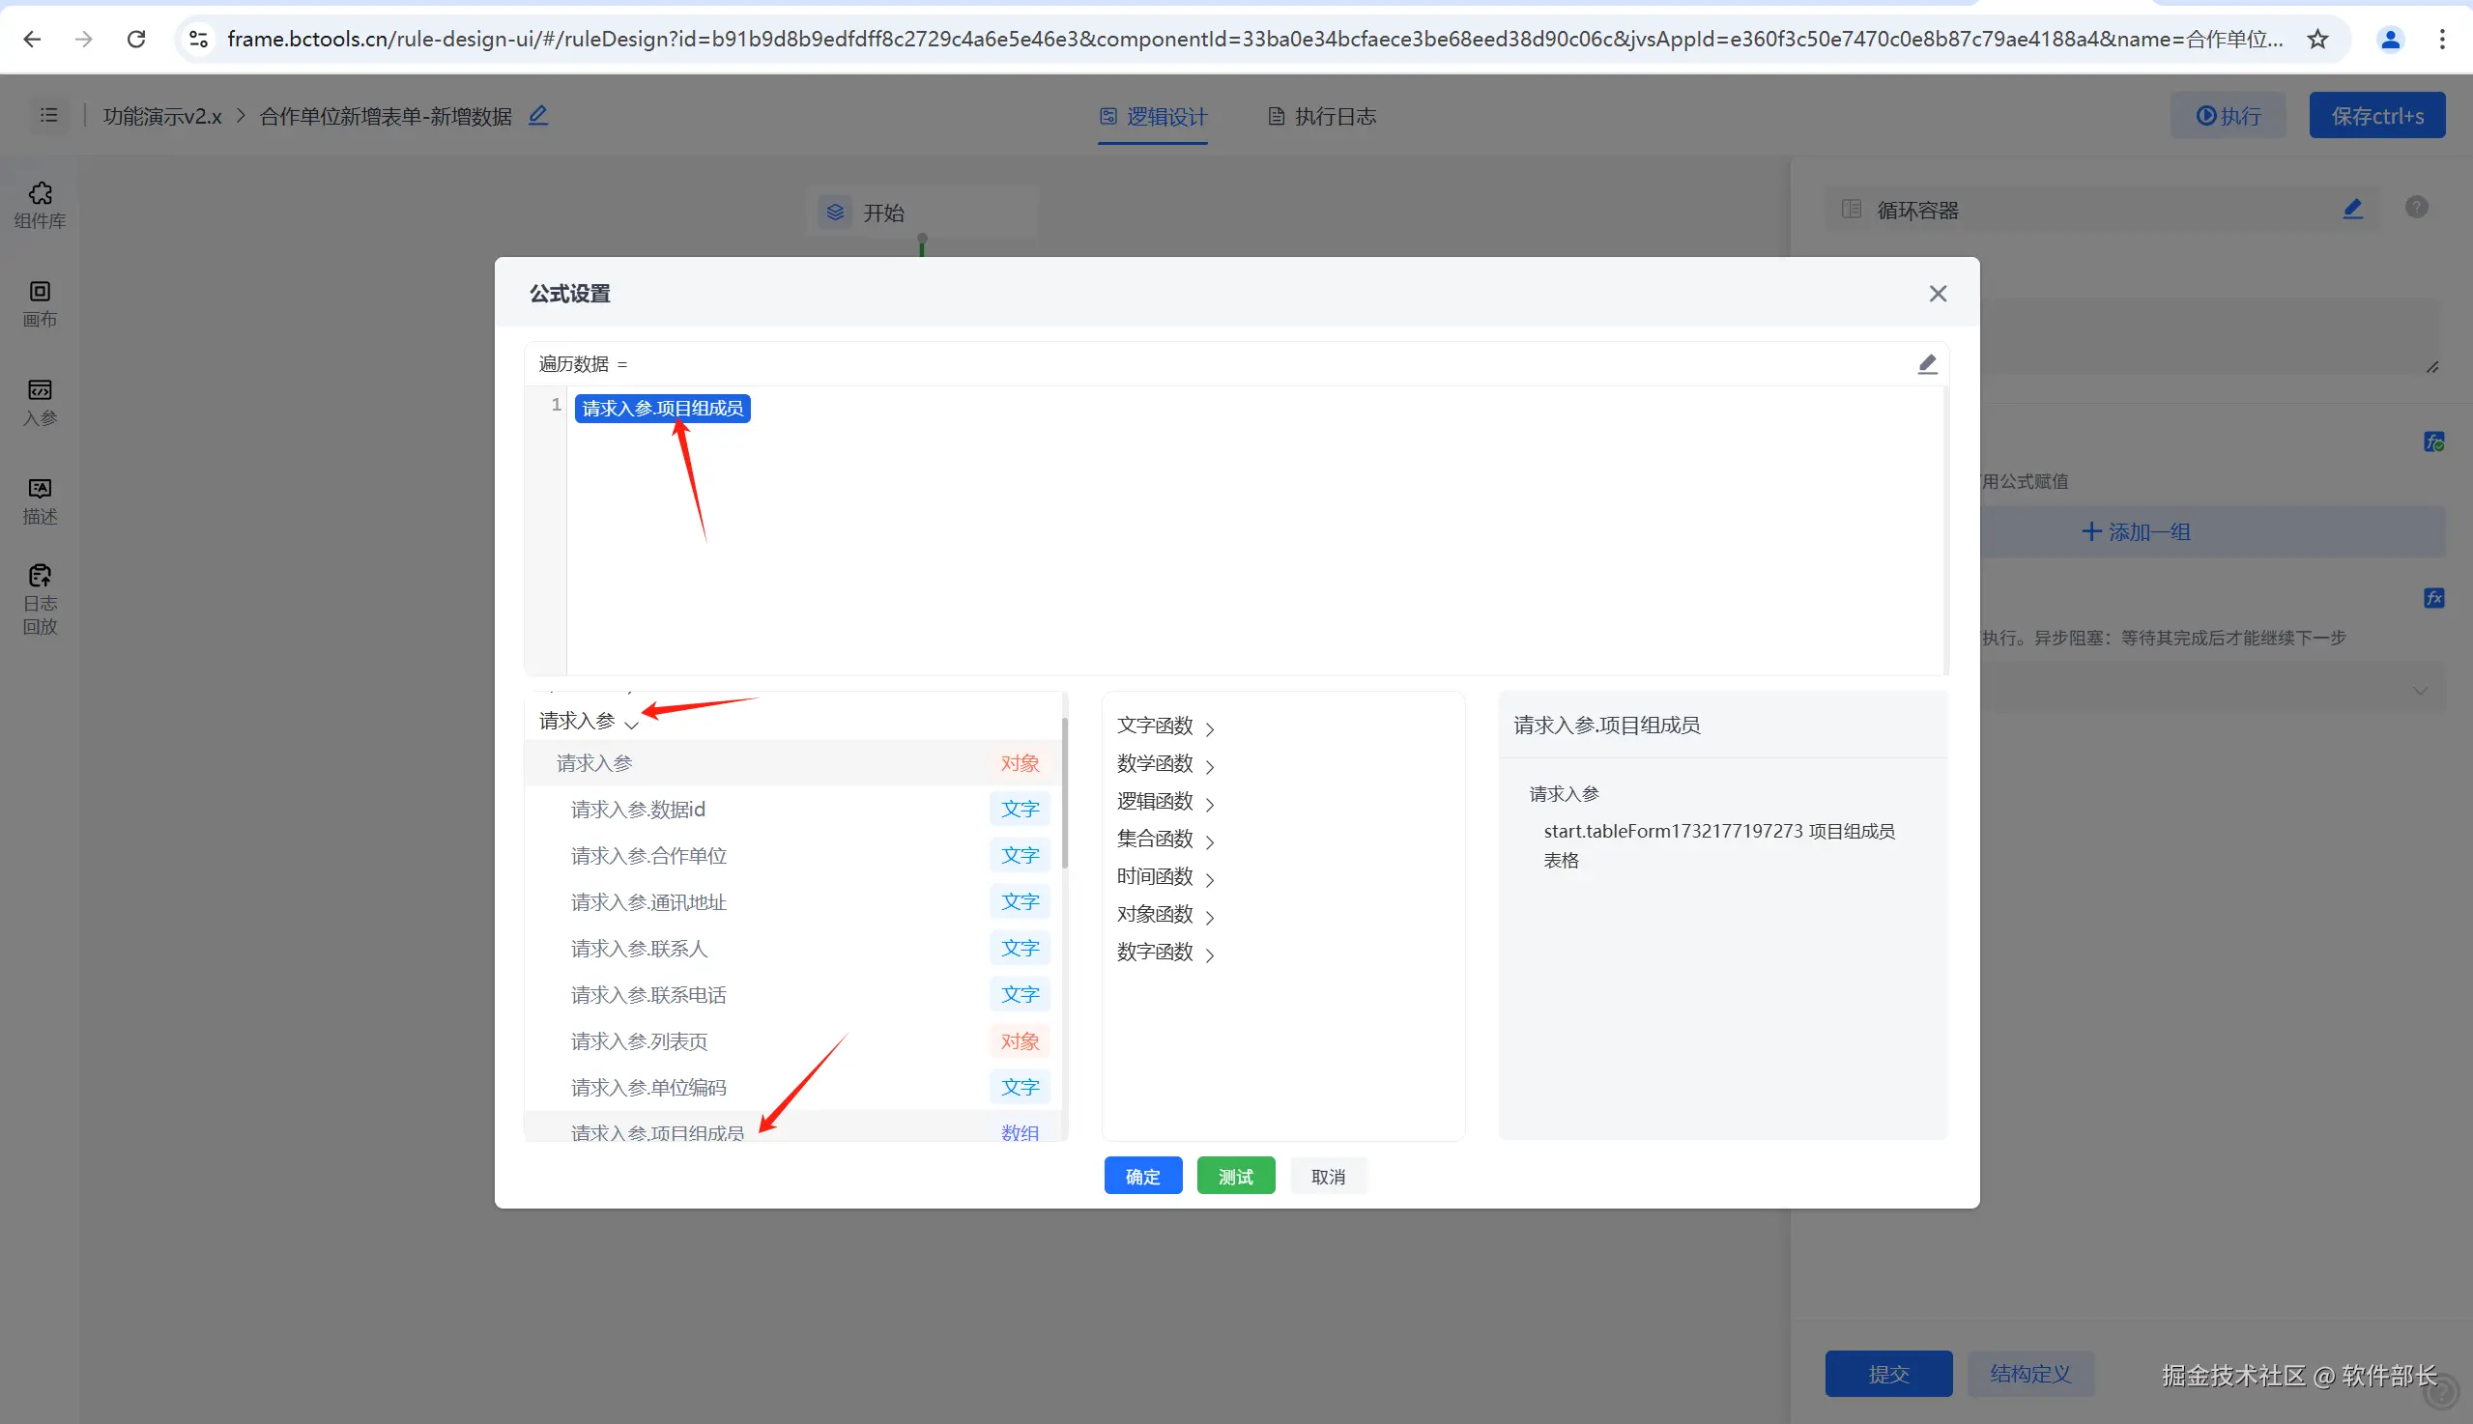
Task: Open the 组件库 component library panel
Action: [x=41, y=205]
